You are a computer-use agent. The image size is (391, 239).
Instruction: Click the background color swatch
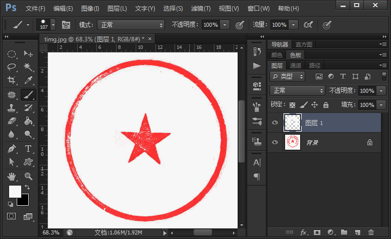pos(25,201)
